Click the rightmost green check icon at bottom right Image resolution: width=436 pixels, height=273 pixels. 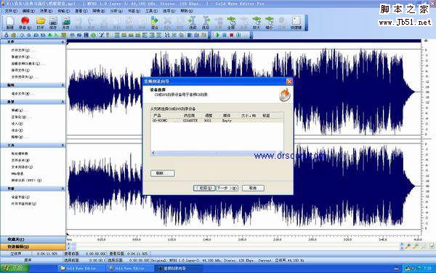coord(432,246)
